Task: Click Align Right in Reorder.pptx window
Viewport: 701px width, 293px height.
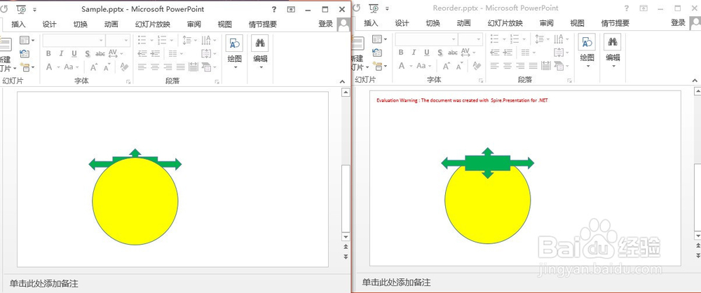Action: coord(521,66)
